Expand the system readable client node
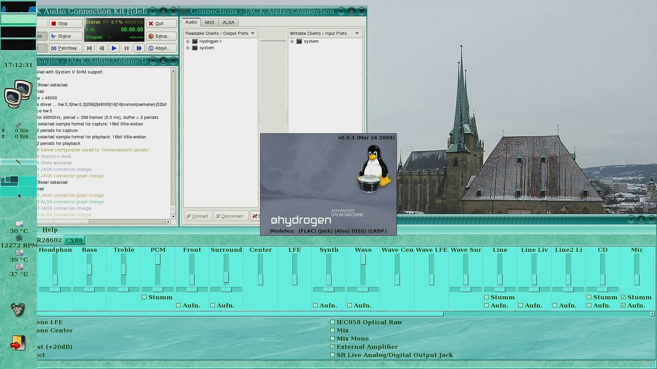 click(188, 48)
